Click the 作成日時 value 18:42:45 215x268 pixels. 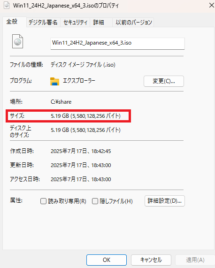pos(81,151)
